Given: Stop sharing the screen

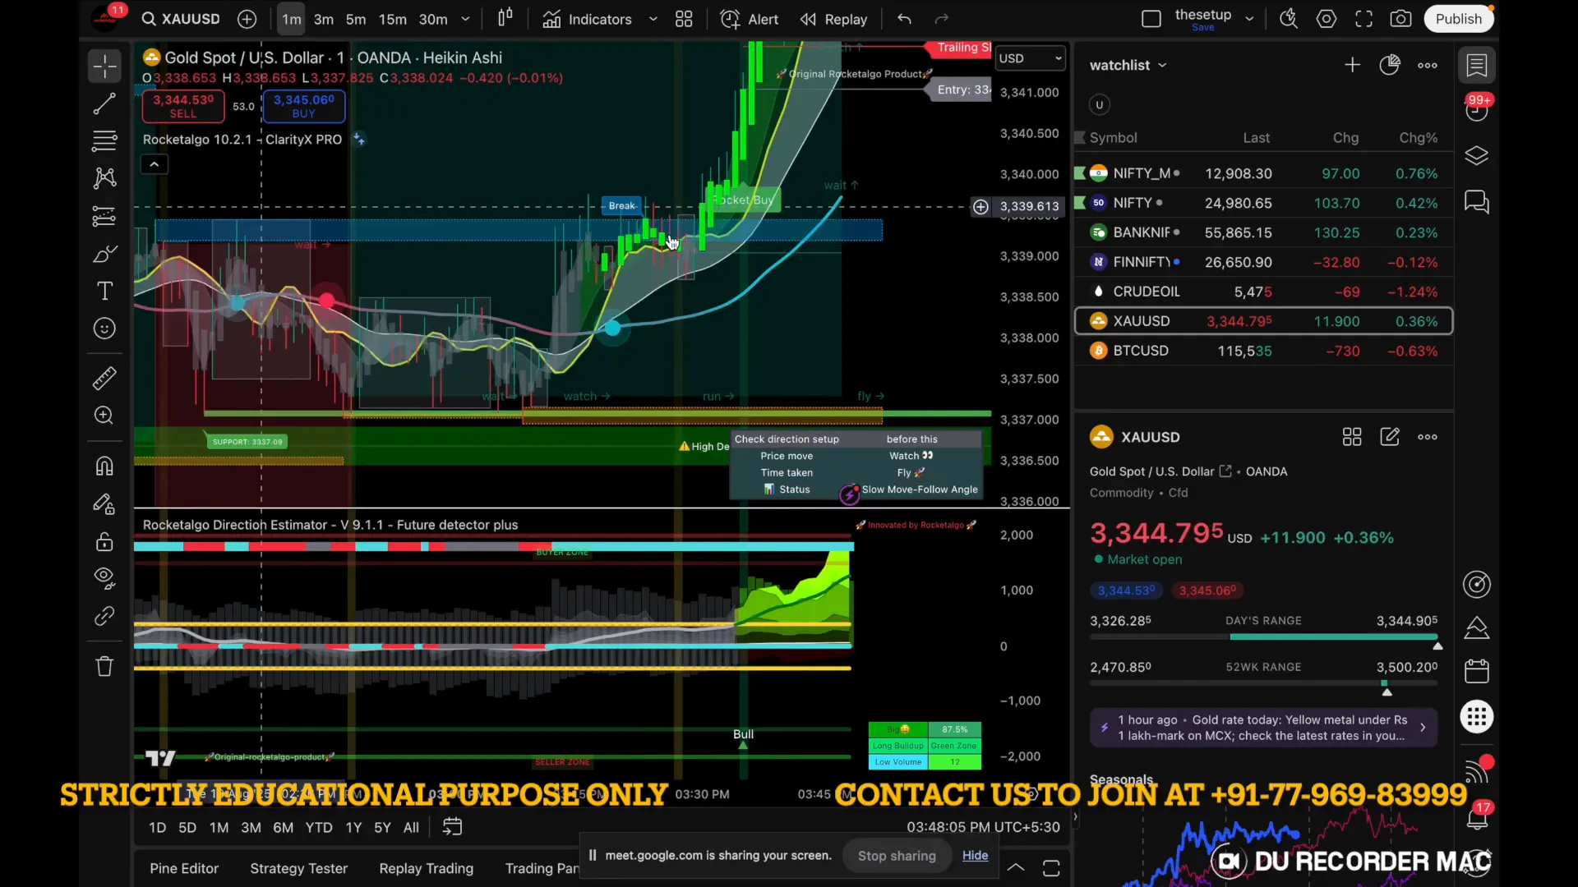Looking at the screenshot, I should 897,856.
